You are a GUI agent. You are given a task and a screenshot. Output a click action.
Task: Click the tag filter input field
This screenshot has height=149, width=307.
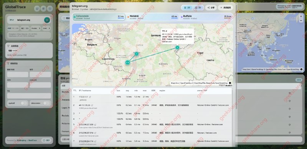tap(29, 96)
